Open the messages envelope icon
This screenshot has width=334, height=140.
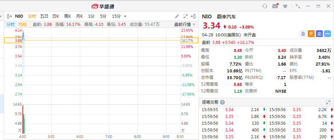pos(275,6)
